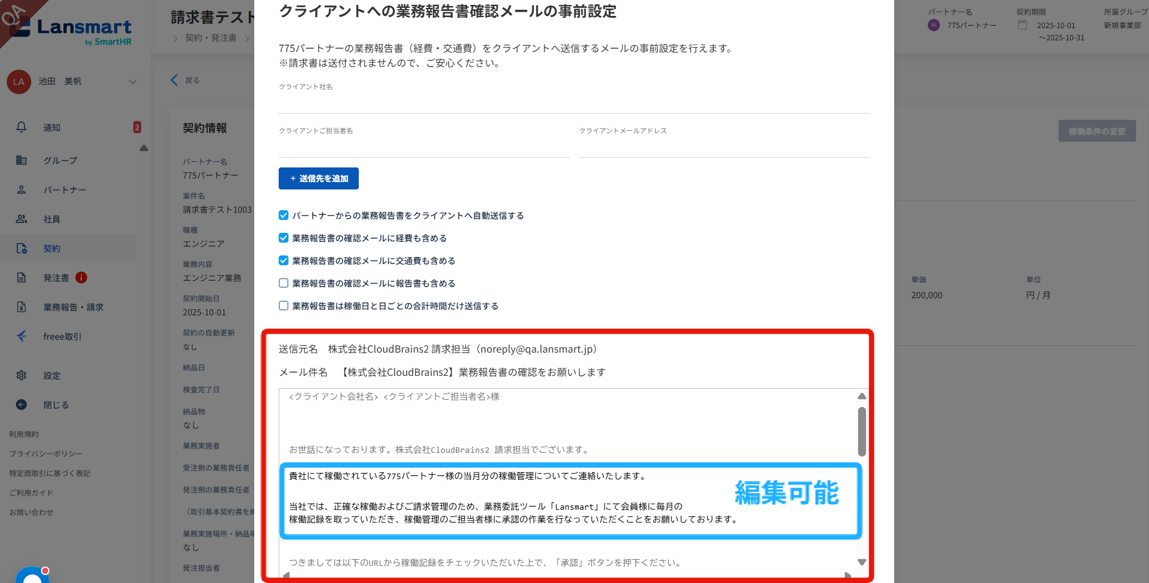Click the editable paragraph starting 貴社にて稼働されている
The height and width of the screenshot is (583, 1149).
[x=468, y=476]
